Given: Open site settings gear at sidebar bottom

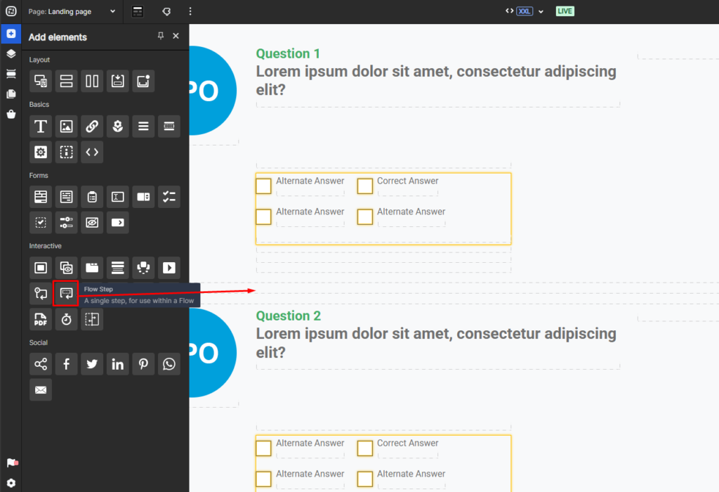Looking at the screenshot, I should point(11,483).
